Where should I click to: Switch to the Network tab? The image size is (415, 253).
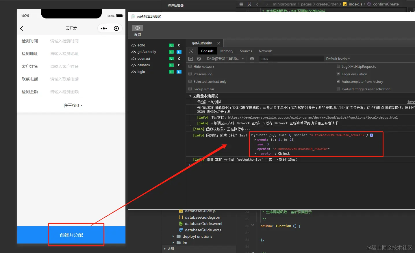(265, 51)
